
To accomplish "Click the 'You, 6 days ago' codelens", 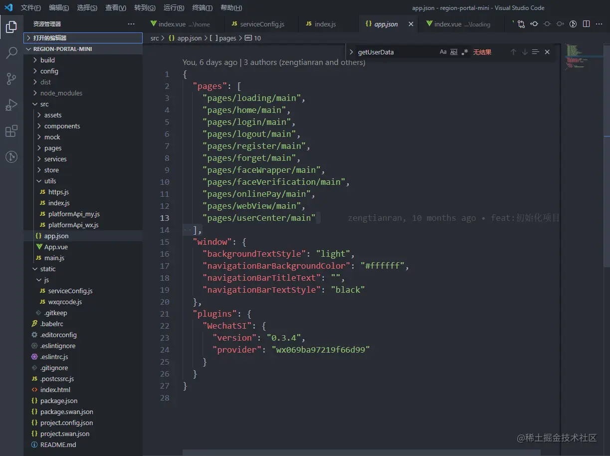I will [210, 62].
